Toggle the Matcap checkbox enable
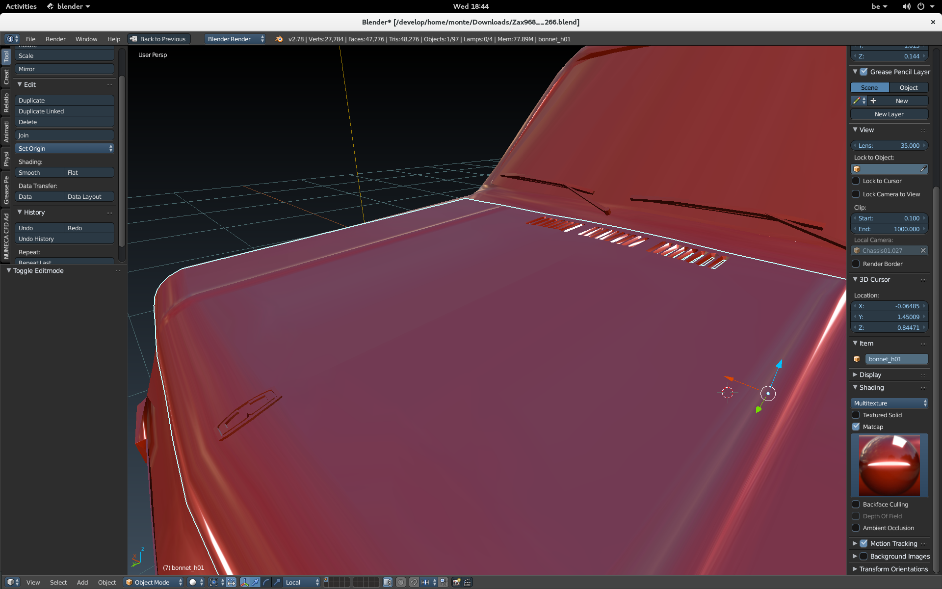Screen dimensions: 942x589 coord(857,426)
